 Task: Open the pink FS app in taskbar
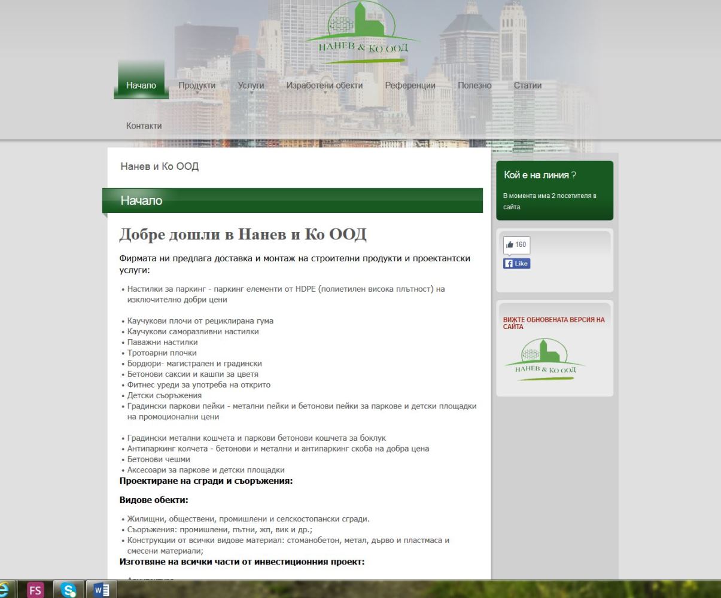(x=35, y=590)
